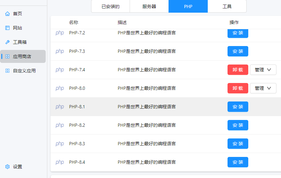Click the grid icon beside 自定义应用

7,71
